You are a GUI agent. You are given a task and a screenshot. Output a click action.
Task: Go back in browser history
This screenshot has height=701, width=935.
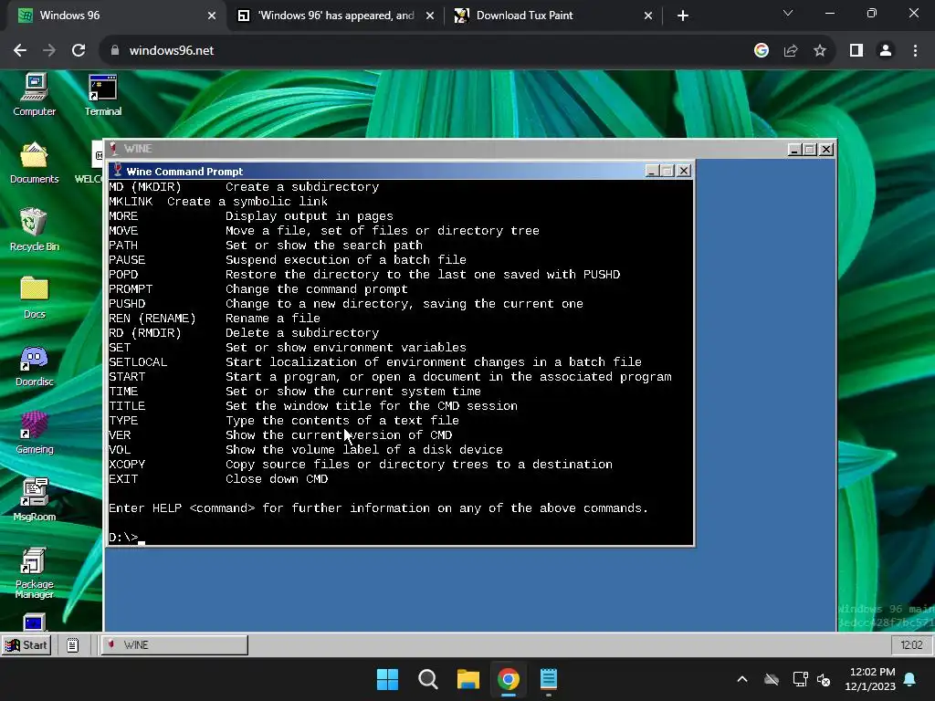[x=20, y=51]
